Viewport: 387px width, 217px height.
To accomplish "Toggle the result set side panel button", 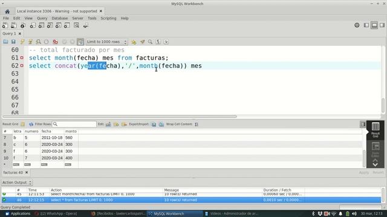I will [363, 124].
